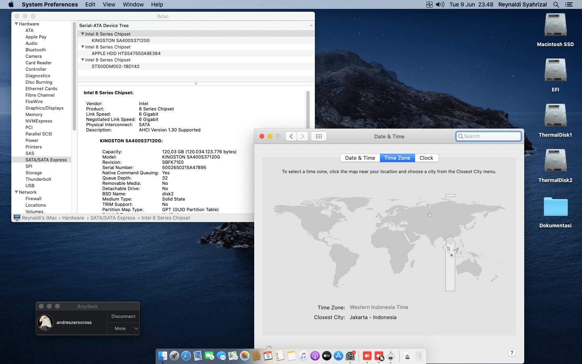Collapse Intel chipset above ST500DM002-1BD142

[82, 60]
